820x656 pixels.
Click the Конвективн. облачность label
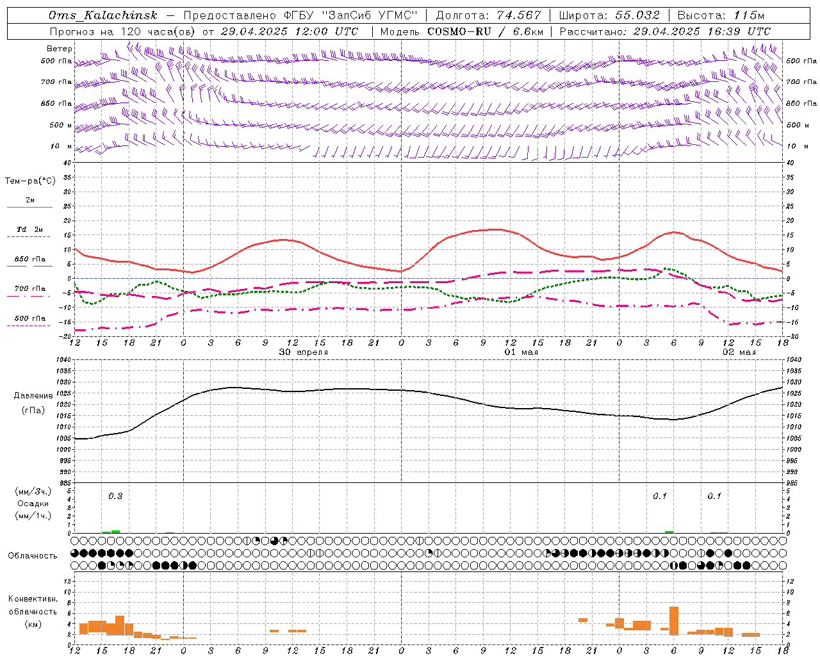33,605
